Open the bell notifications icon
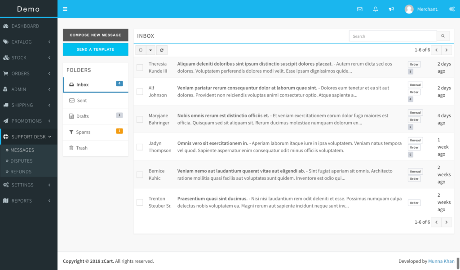 (x=376, y=9)
